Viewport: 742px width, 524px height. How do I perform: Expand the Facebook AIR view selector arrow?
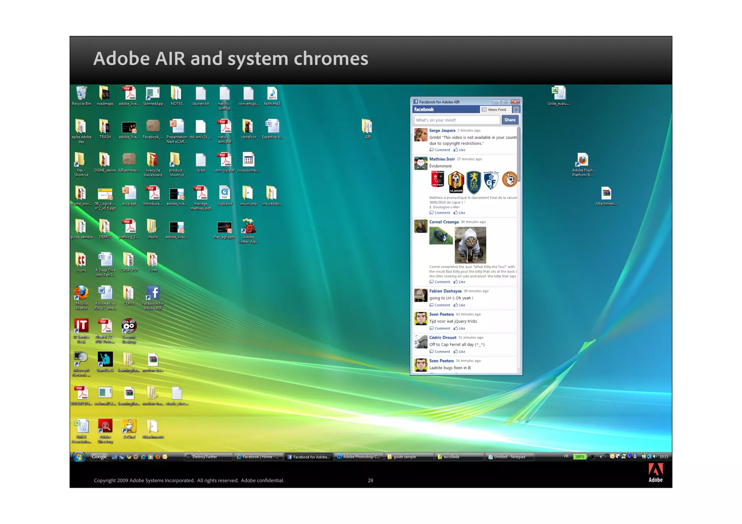click(516, 109)
